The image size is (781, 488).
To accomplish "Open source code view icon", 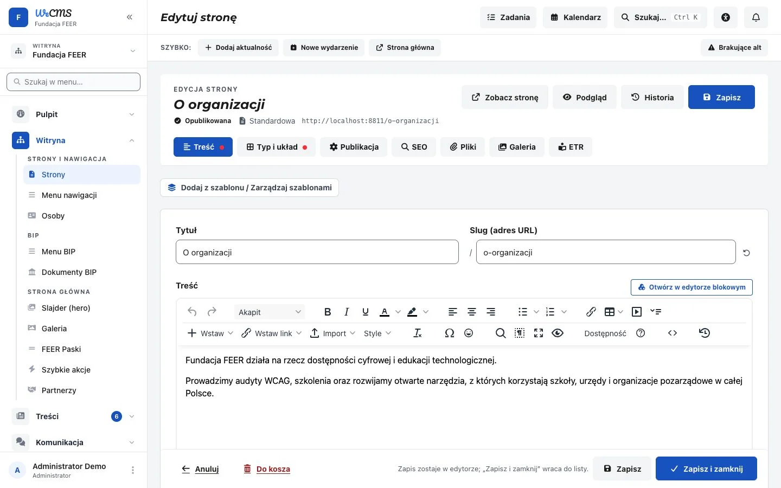I will (673, 333).
